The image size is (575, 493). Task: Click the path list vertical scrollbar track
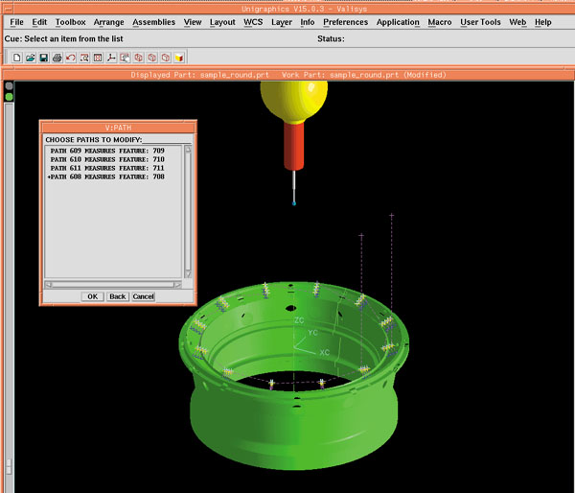[188, 212]
